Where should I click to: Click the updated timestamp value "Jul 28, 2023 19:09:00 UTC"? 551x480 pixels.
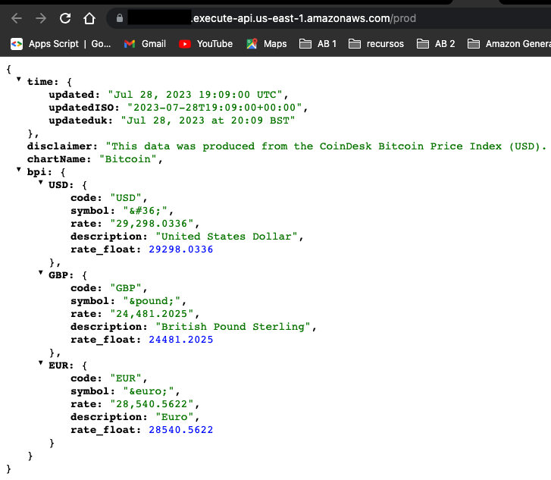[195, 95]
